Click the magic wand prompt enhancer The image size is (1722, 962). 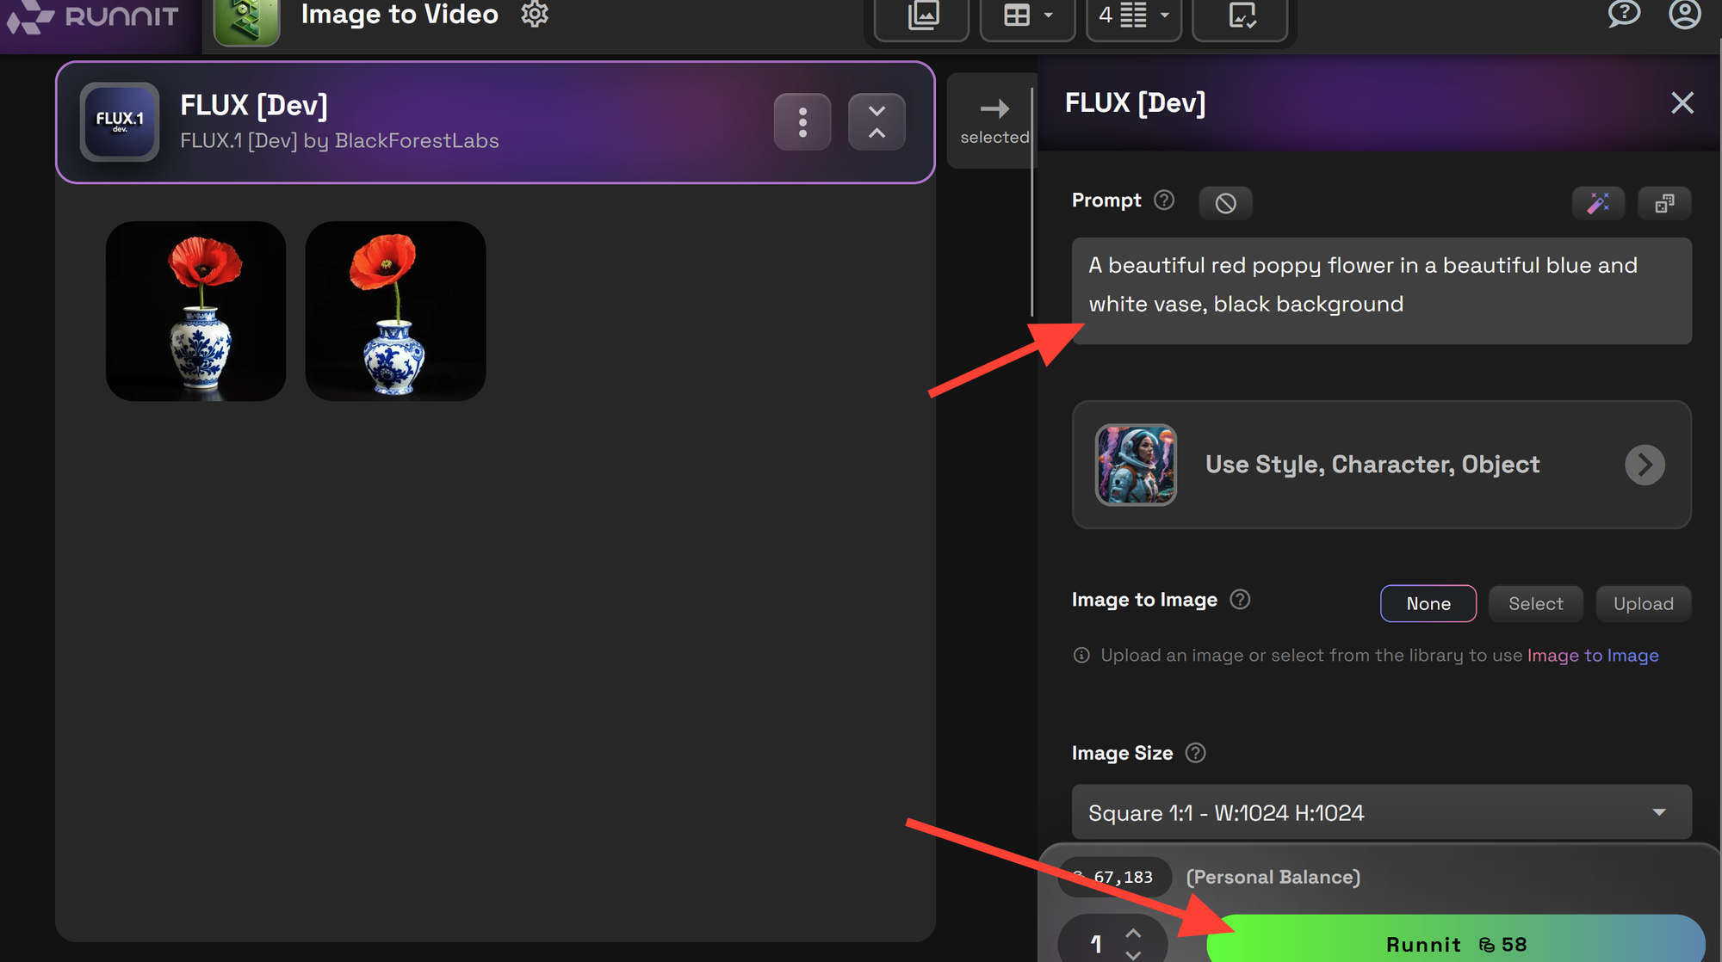[1598, 203]
